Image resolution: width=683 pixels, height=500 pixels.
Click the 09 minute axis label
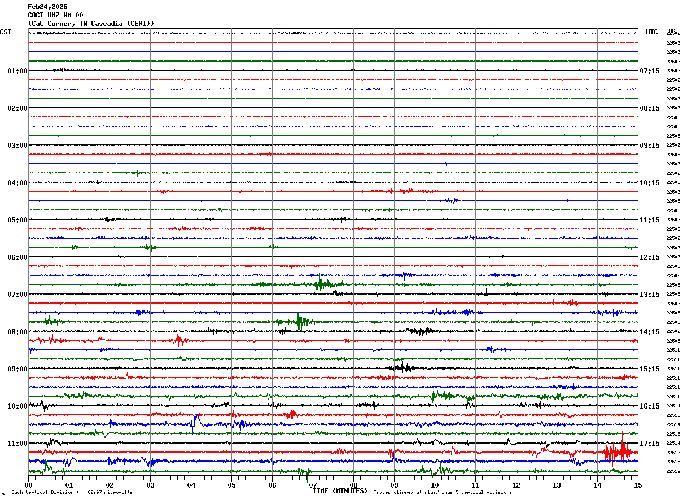[394, 485]
